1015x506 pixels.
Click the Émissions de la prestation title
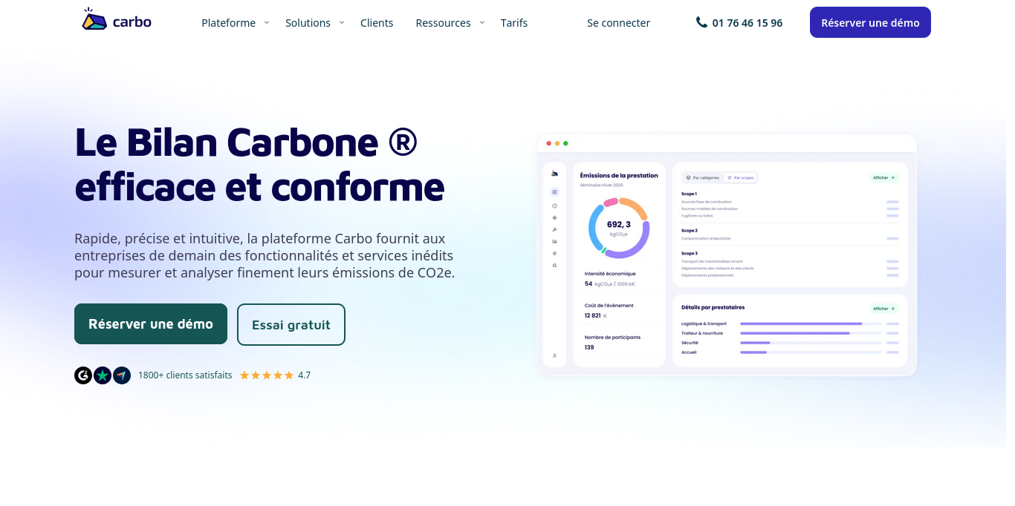pos(619,176)
